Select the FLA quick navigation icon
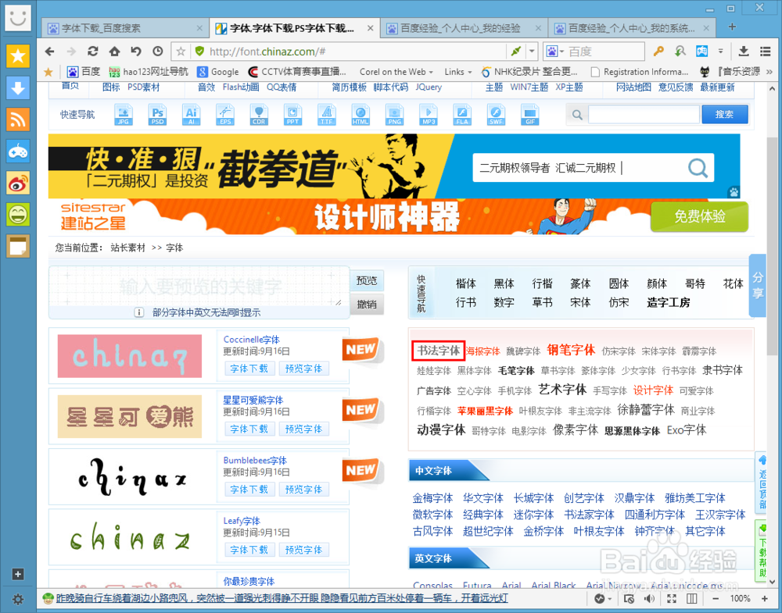782x613 pixels. tap(462, 115)
